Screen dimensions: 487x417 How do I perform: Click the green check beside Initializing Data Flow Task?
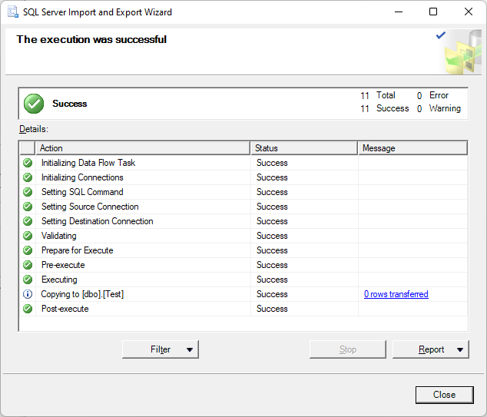tap(28, 163)
